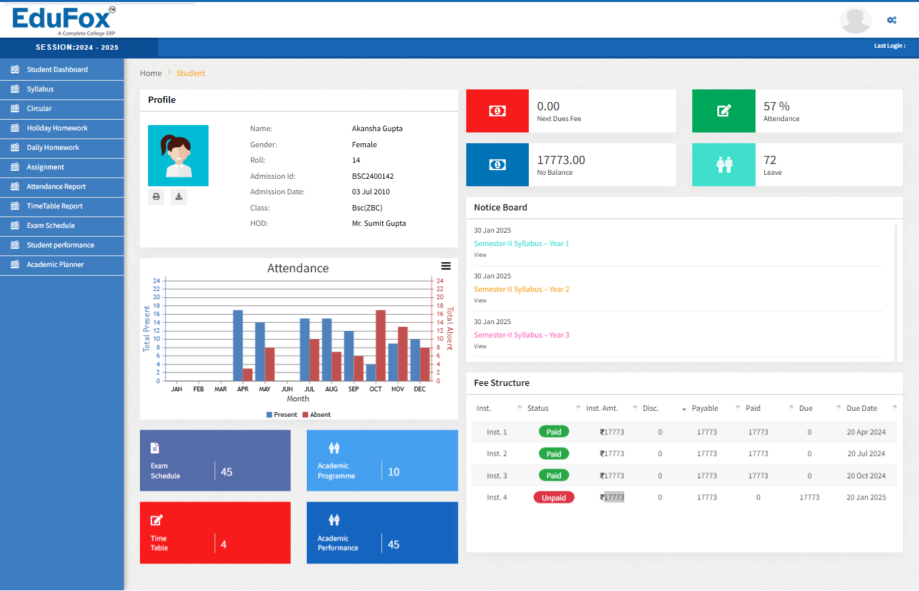The height and width of the screenshot is (591, 919).
Task: Click the green Attendance edit icon
Action: point(724,111)
